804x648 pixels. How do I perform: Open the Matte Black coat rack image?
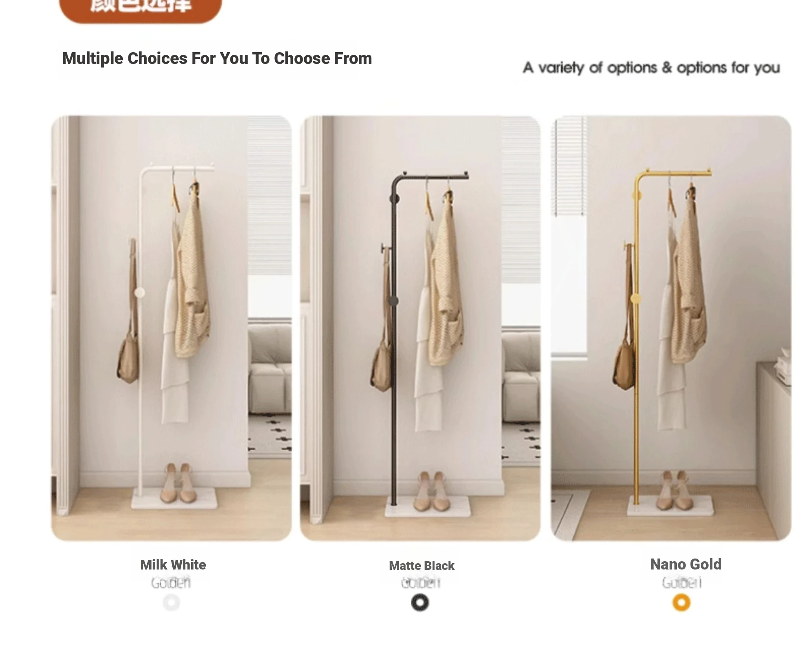pyautogui.click(x=420, y=328)
